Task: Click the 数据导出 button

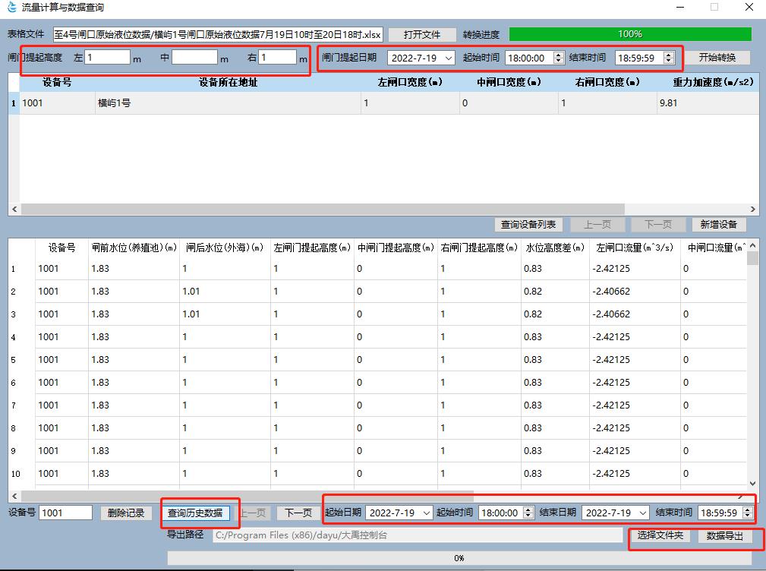Action: coord(725,535)
